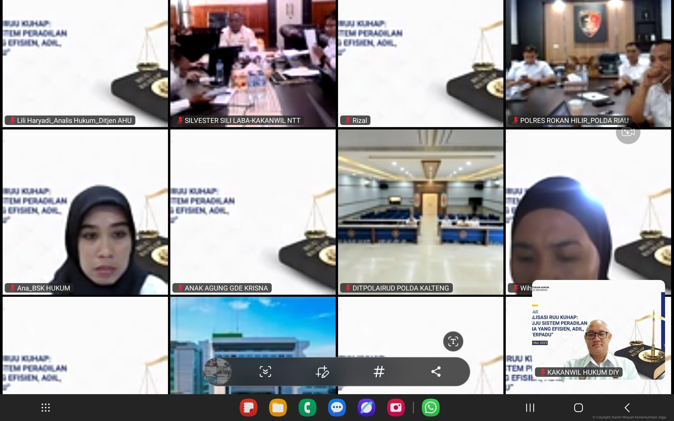Screen dimensions: 674x421
Task: Tap the scroll capture icon in screenshot toolbar
Action: tap(265, 372)
